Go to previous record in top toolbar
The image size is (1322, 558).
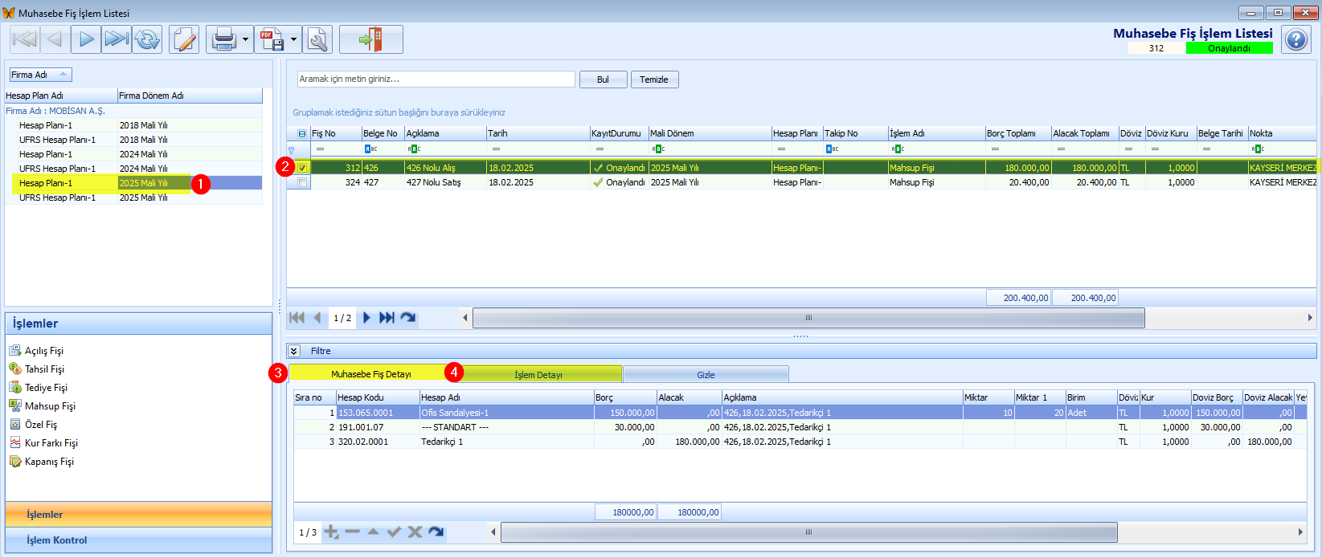point(55,39)
